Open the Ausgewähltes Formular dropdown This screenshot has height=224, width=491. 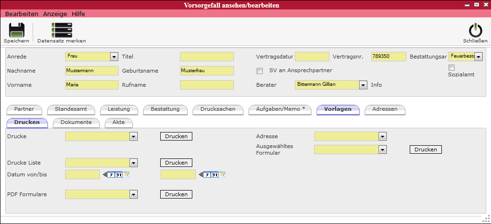(382, 149)
